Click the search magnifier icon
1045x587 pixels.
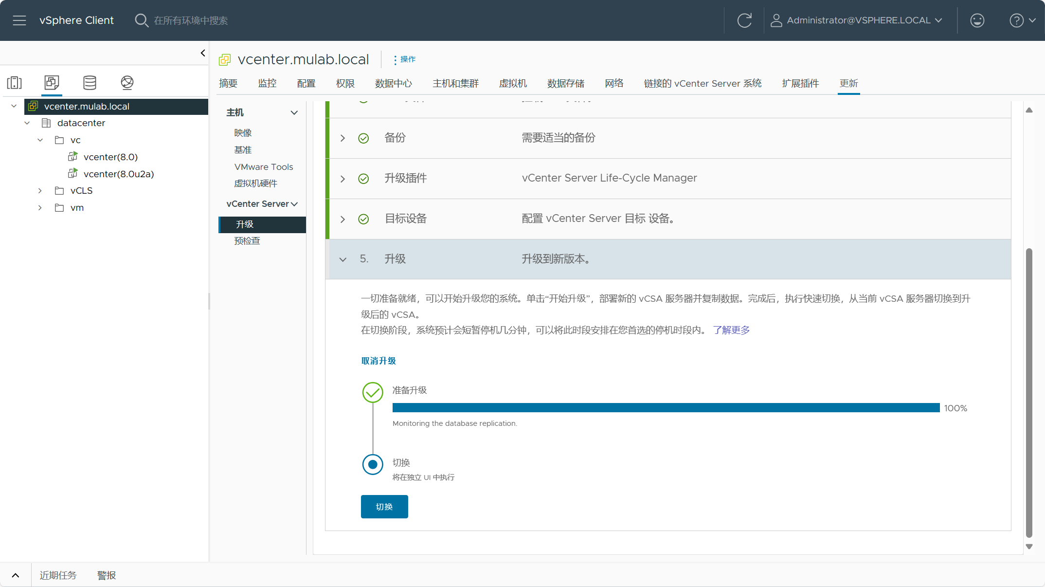click(x=141, y=20)
